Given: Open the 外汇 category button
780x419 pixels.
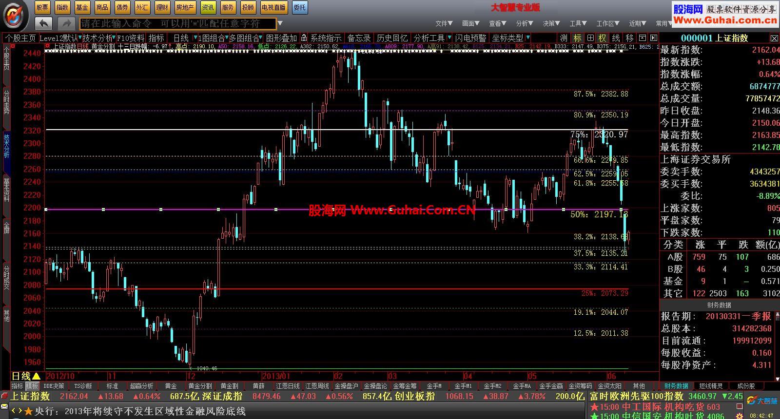Looking at the screenshot, I should pos(142,7).
